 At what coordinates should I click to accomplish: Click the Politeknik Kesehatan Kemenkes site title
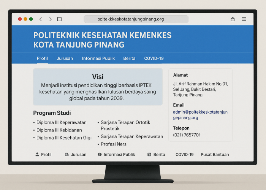[x=103, y=40]
